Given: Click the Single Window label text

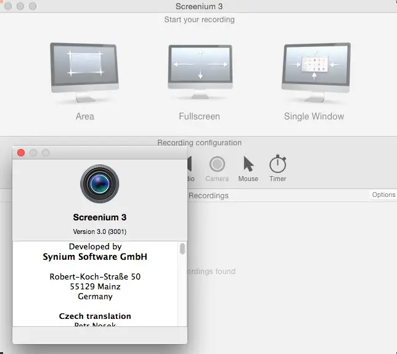Looking at the screenshot, I should point(314,116).
